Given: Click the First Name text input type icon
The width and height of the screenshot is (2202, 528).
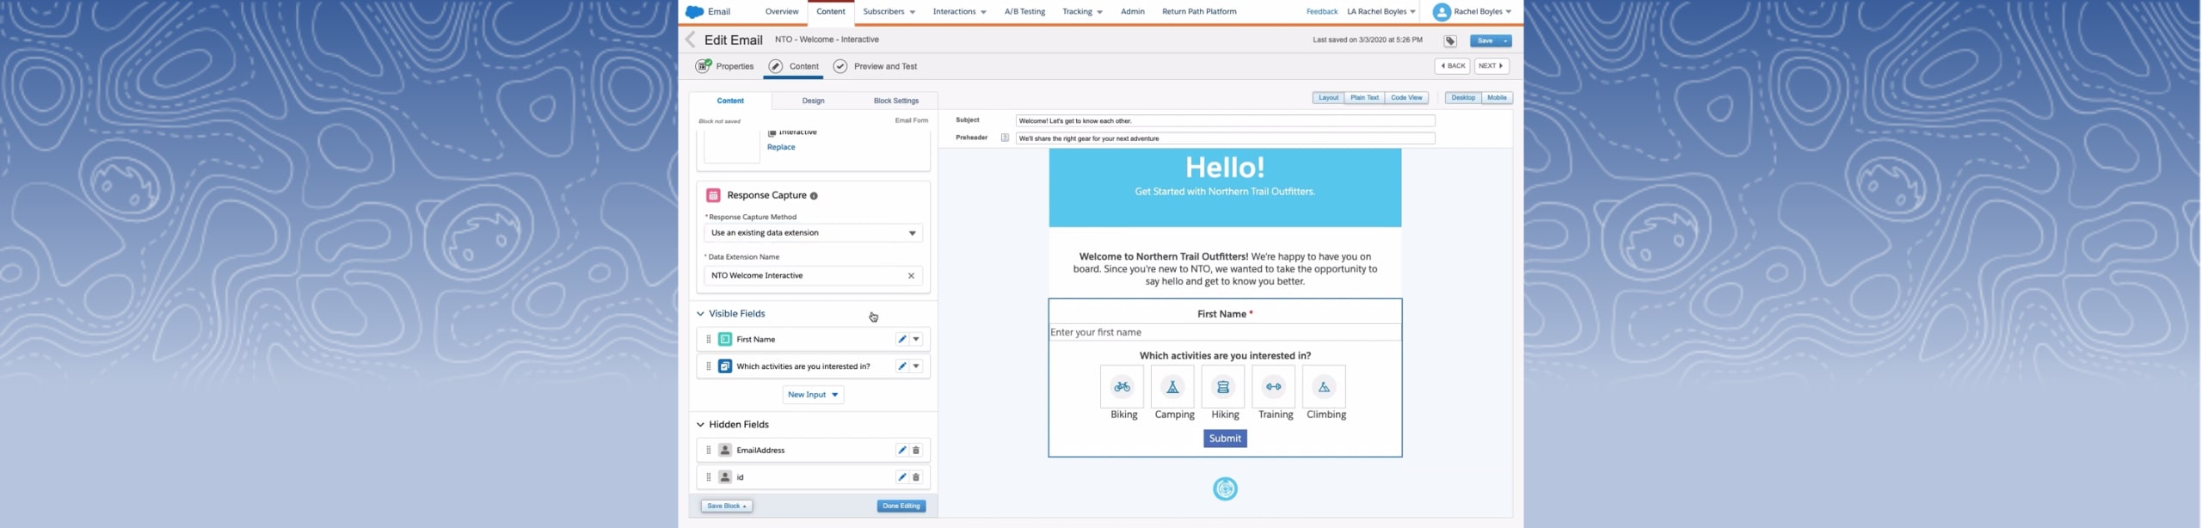Looking at the screenshot, I should (725, 340).
